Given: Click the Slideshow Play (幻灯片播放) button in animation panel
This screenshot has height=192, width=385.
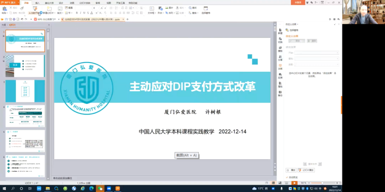Looking at the screenshot, I should point(306,170).
